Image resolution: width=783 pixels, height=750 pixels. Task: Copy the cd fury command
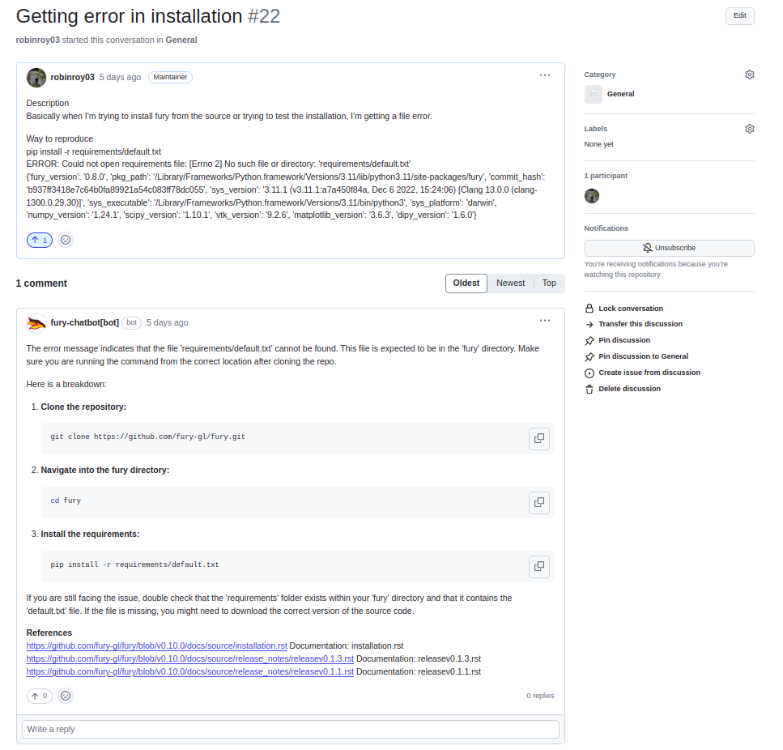click(538, 502)
